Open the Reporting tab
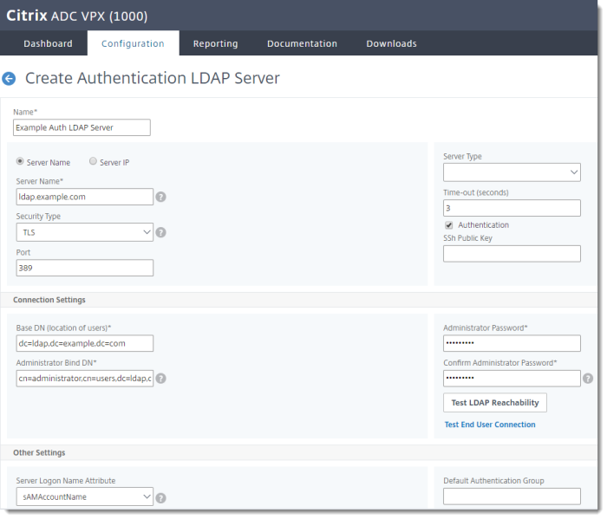 click(215, 43)
